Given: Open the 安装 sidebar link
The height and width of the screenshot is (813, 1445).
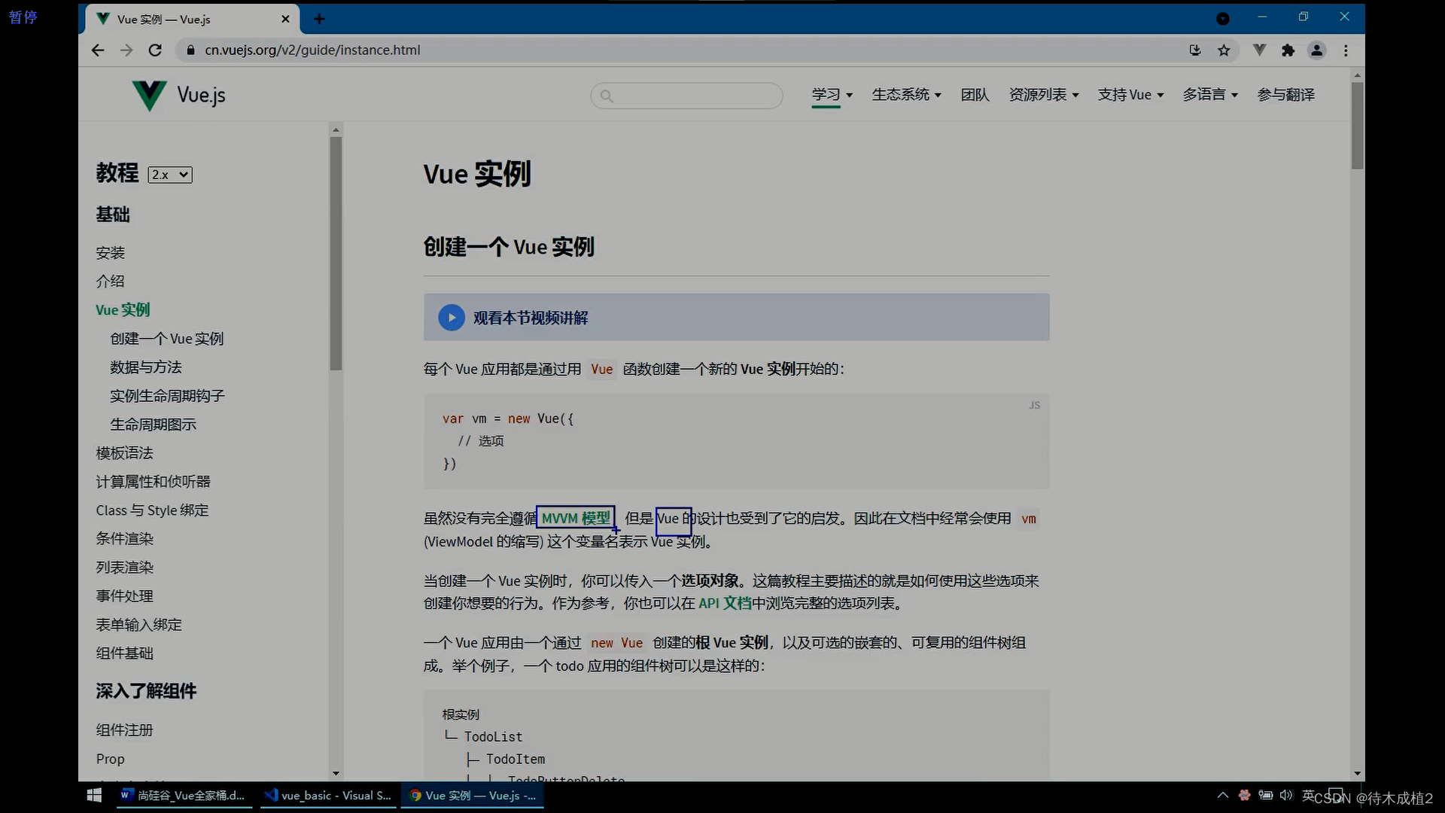Looking at the screenshot, I should tap(110, 253).
